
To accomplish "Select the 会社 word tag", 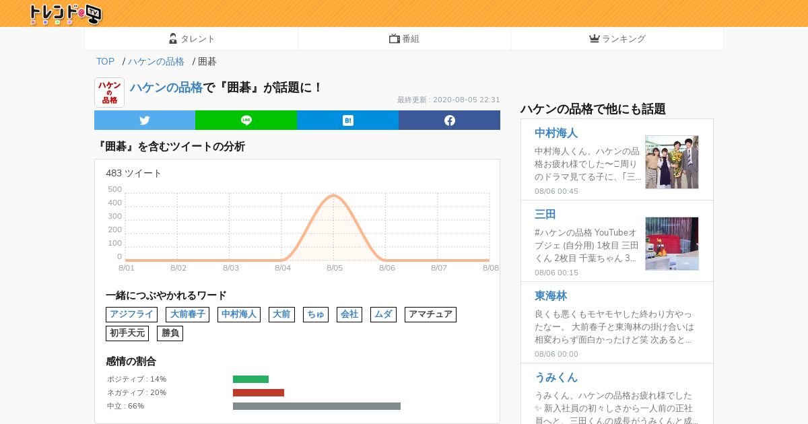I will (x=349, y=314).
